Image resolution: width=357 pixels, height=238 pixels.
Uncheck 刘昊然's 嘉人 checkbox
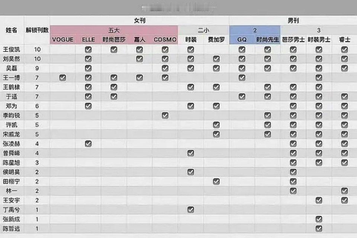(139, 59)
